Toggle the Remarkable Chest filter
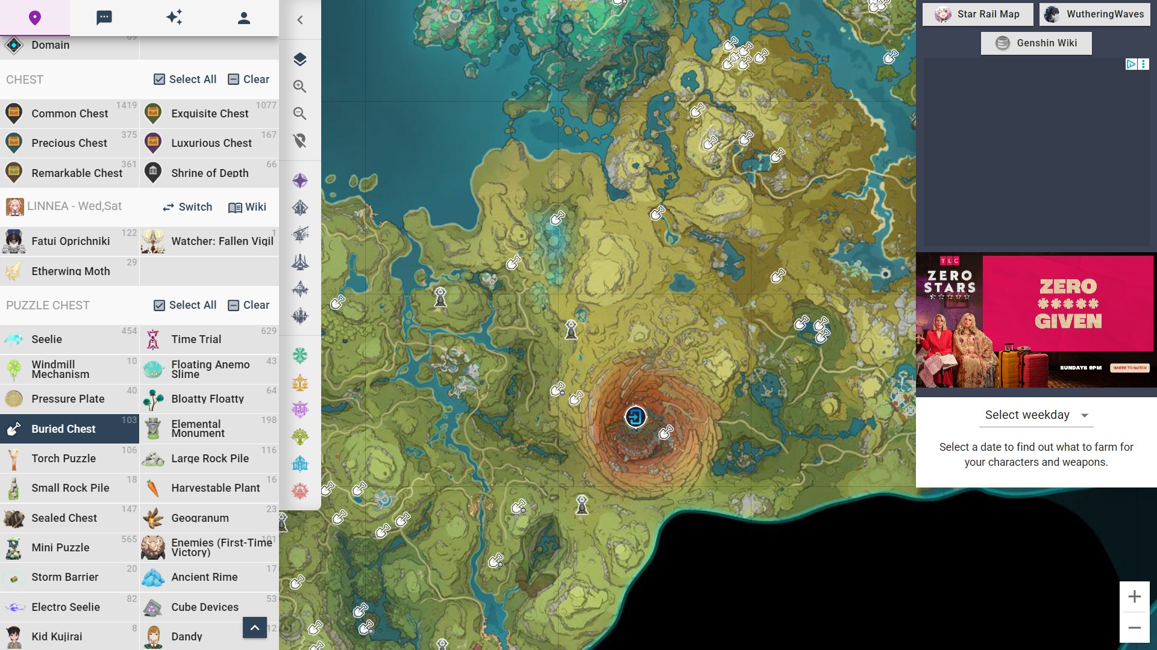Image resolution: width=1157 pixels, height=650 pixels. (x=70, y=173)
